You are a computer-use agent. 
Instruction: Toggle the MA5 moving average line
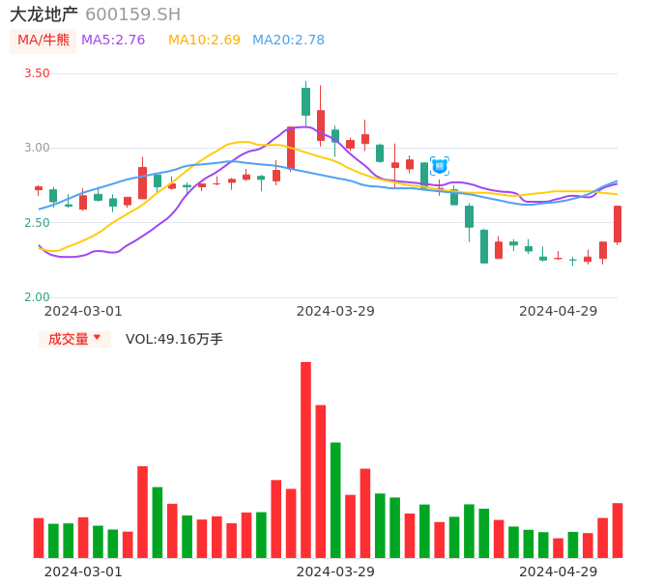[113, 41]
